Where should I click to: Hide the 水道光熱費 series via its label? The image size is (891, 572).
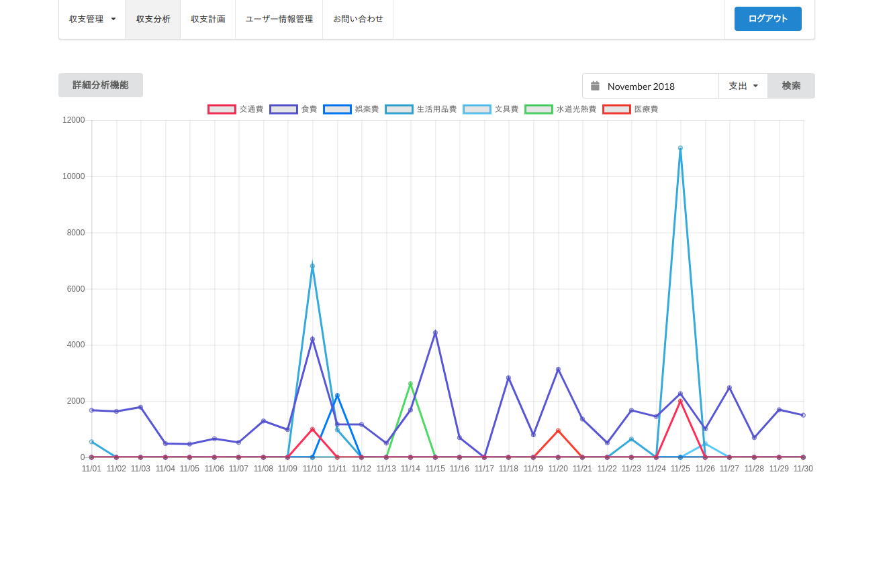tap(576, 109)
